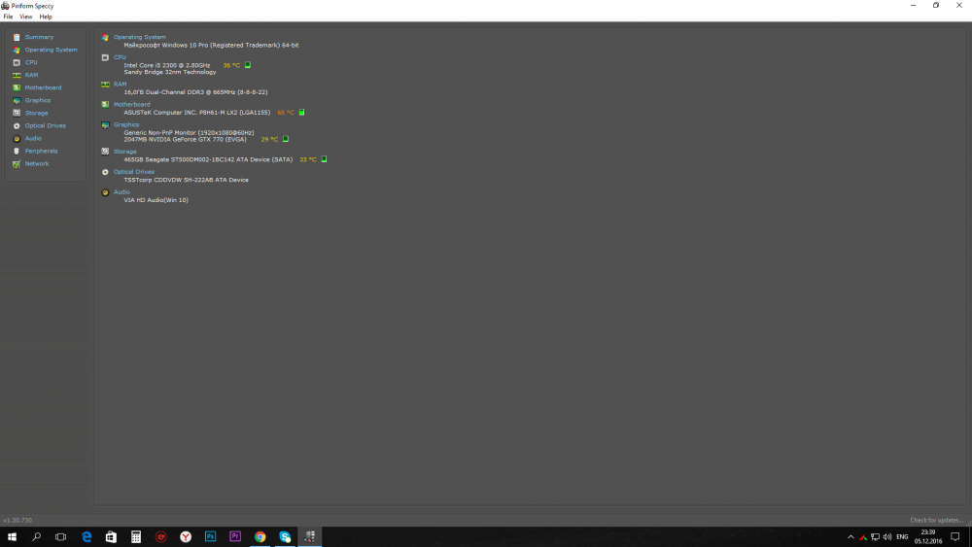Click the Graphics heading link in the summary
972x547 pixels.
tap(126, 124)
